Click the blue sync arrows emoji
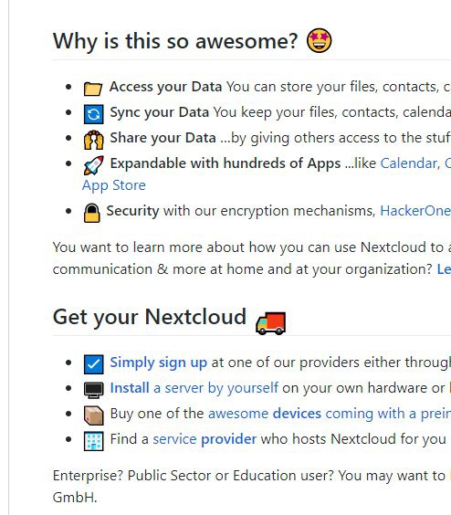 [x=94, y=114]
